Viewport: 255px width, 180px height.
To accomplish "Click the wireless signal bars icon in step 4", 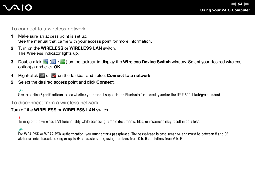I will pos(42,76).
